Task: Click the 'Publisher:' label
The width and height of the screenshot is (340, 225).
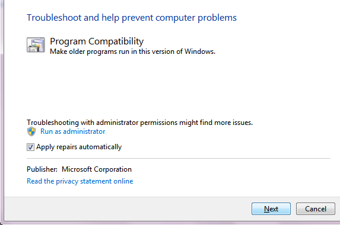Action: (42, 169)
